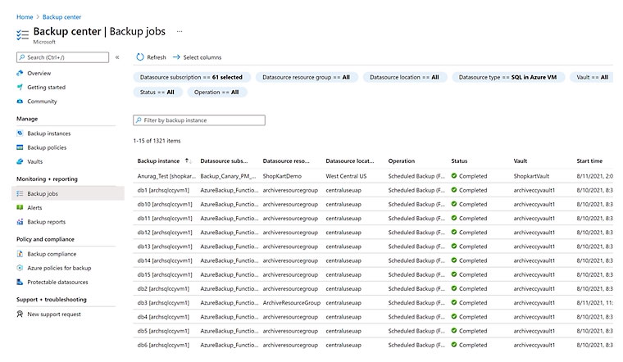Image resolution: width=623 pixels, height=362 pixels.
Task: Click ShopkartVault vault cell
Action: [x=531, y=176]
